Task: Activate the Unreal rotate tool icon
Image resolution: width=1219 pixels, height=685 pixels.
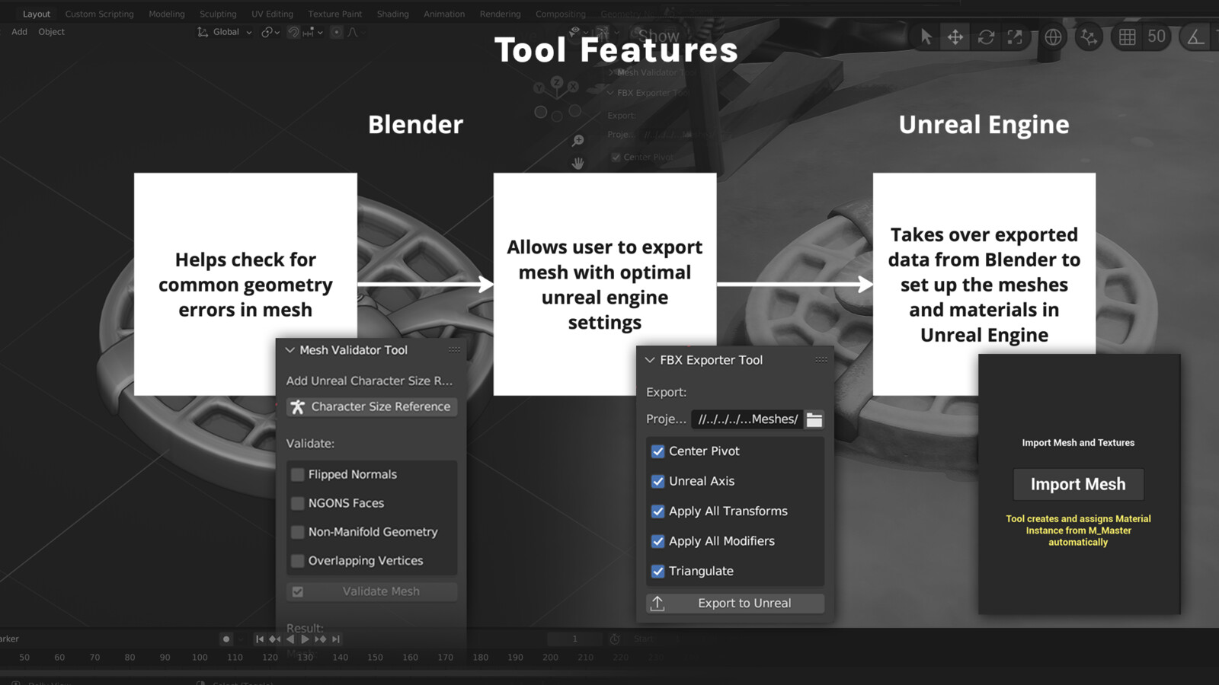Action: (986, 37)
